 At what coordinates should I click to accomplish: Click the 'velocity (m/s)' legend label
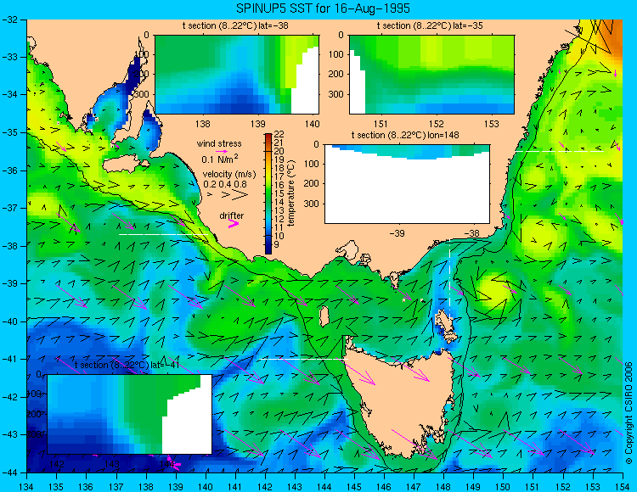pos(229,175)
